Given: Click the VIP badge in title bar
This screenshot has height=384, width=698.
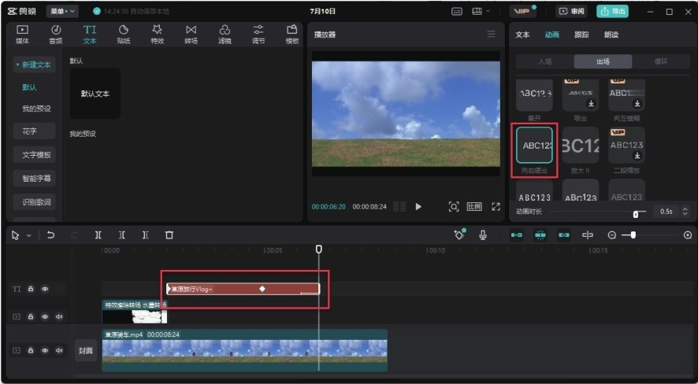Looking at the screenshot, I should 522,12.
